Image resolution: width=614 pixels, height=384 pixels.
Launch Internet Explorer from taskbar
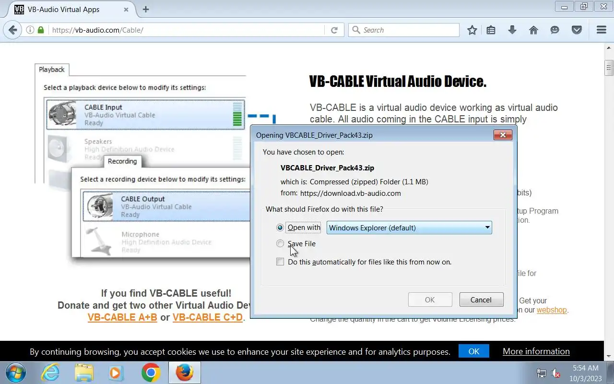pyautogui.click(x=51, y=372)
